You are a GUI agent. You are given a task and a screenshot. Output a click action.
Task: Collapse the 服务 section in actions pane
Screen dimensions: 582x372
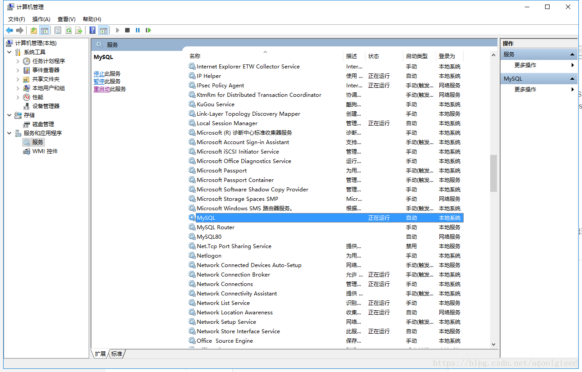[x=573, y=54]
